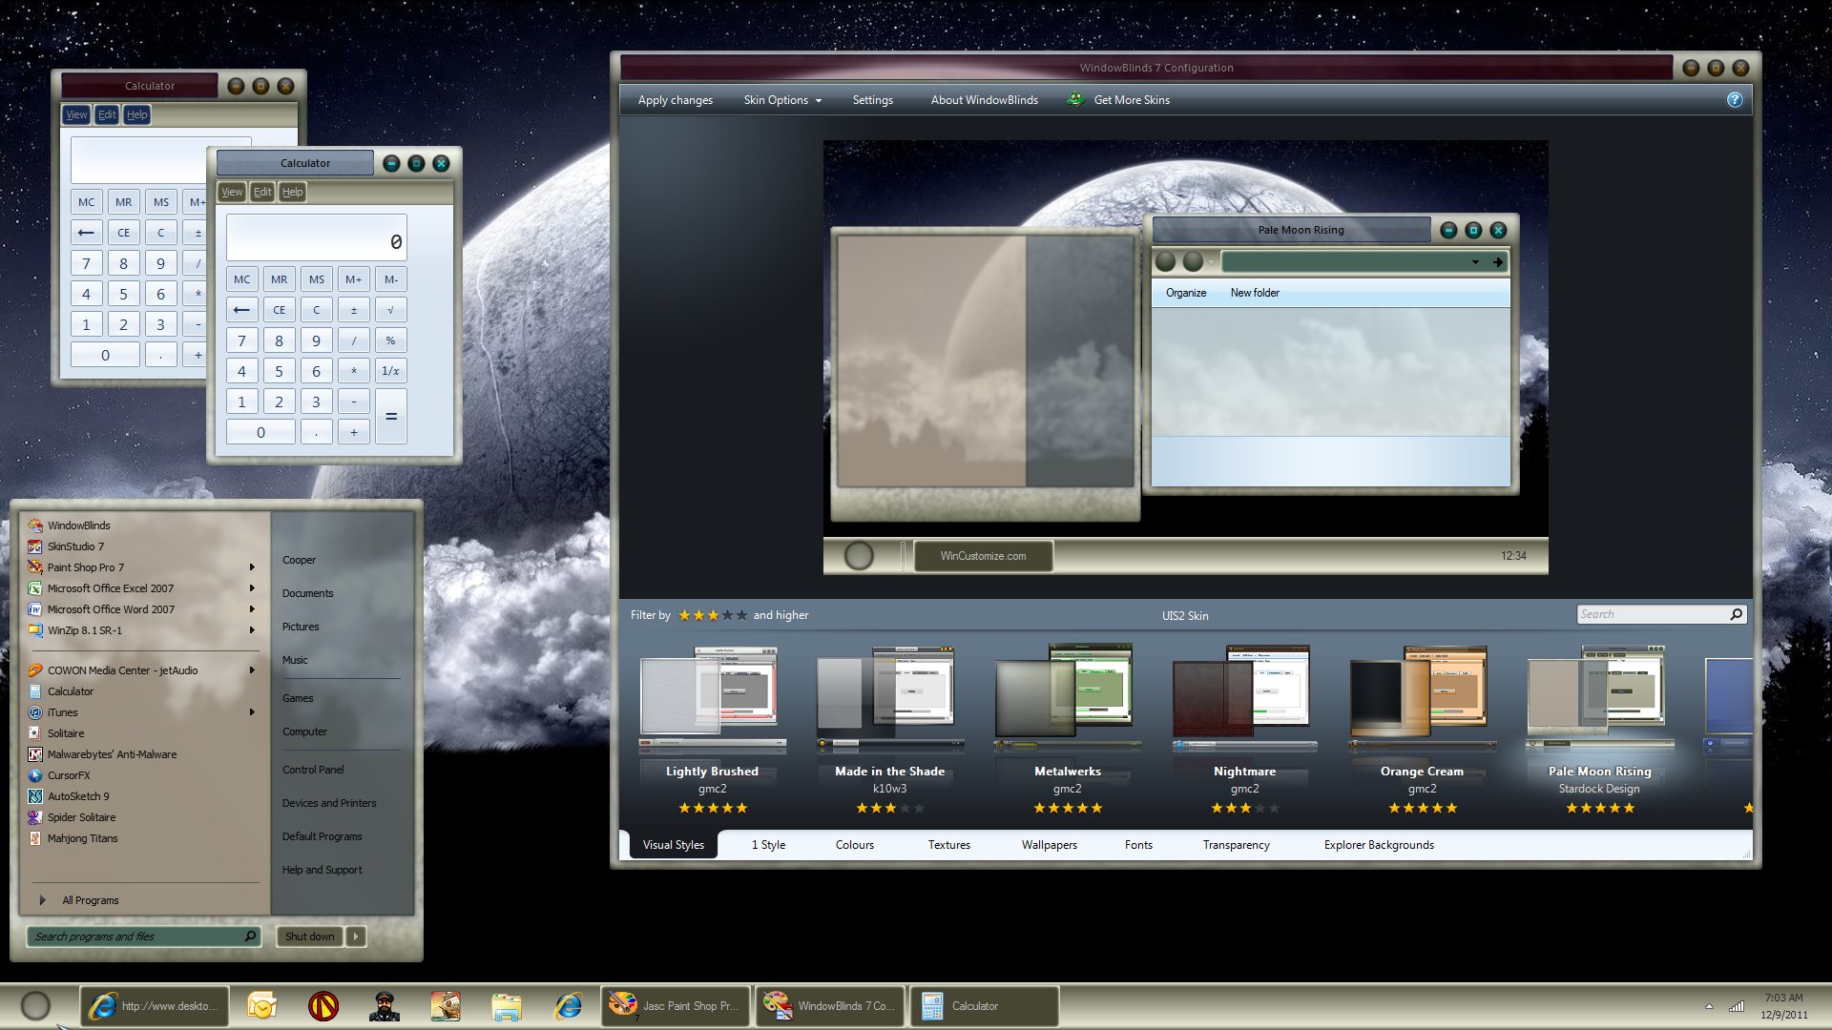Open View menu in front Calculator
Viewport: 1832px width, 1030px height.
click(x=232, y=192)
